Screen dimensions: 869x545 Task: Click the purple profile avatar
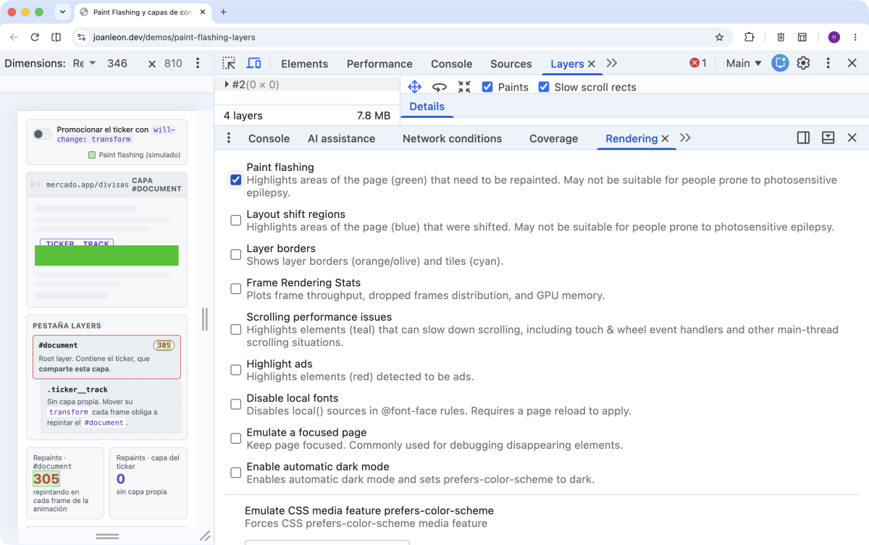(834, 37)
